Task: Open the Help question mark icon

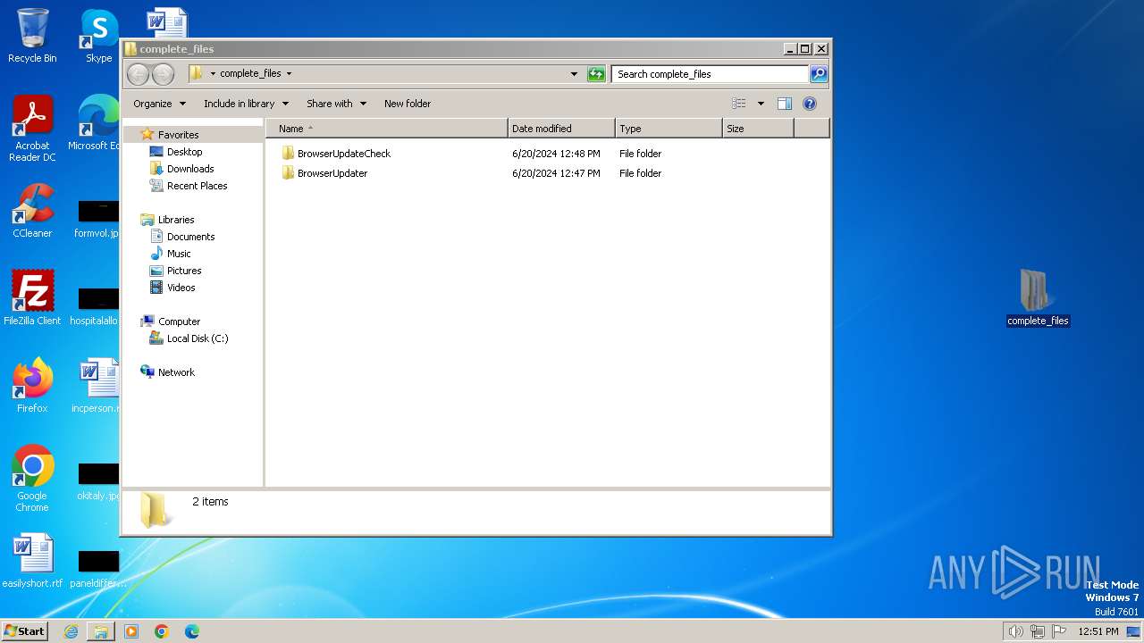Action: pos(810,104)
